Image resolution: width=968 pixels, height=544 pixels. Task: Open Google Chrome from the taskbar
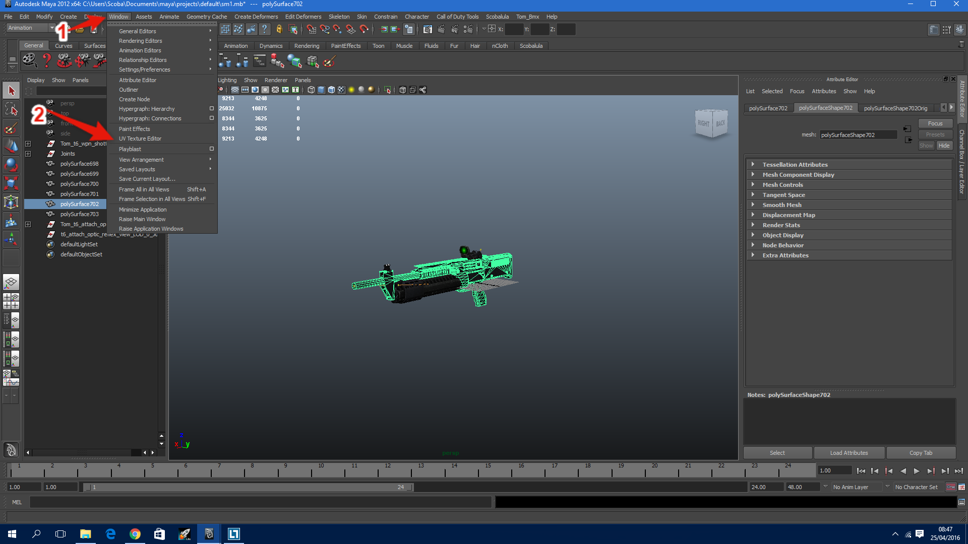tap(135, 534)
